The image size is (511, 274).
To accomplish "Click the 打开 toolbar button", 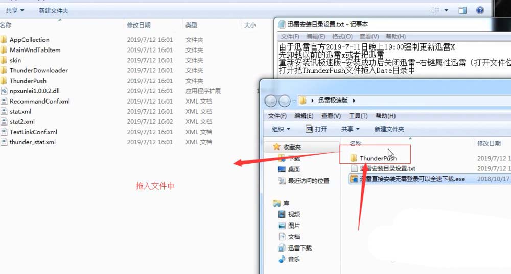I will point(316,129).
